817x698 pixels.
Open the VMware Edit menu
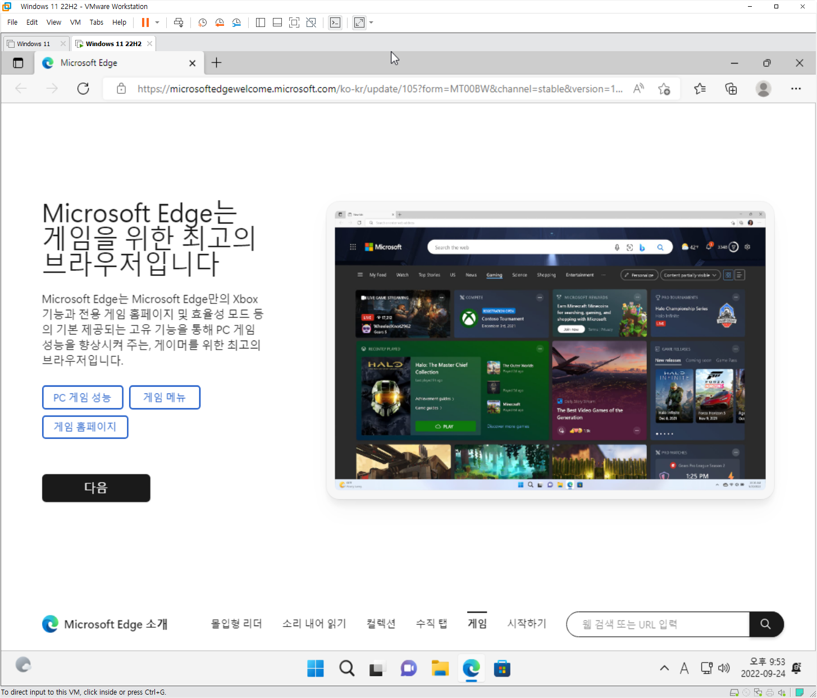tap(32, 22)
